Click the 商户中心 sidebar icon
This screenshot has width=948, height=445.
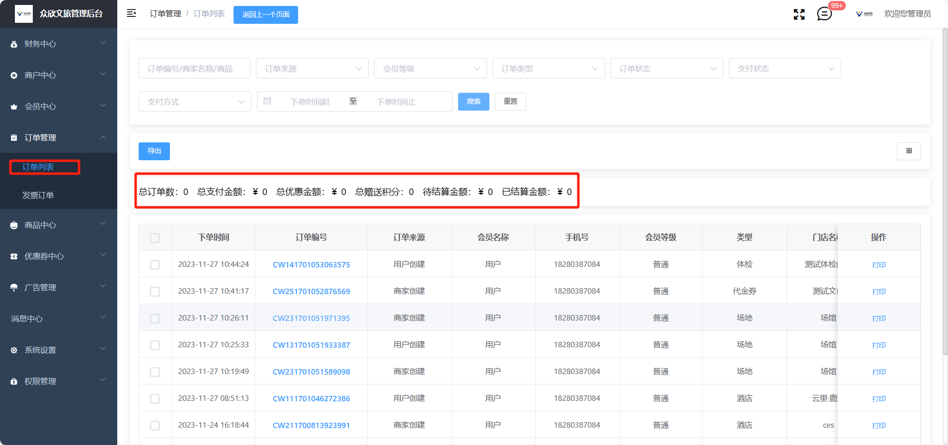14,75
